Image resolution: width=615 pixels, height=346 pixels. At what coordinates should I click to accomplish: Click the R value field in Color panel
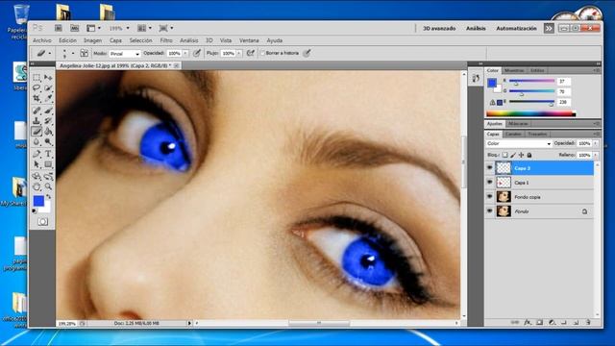(564, 81)
